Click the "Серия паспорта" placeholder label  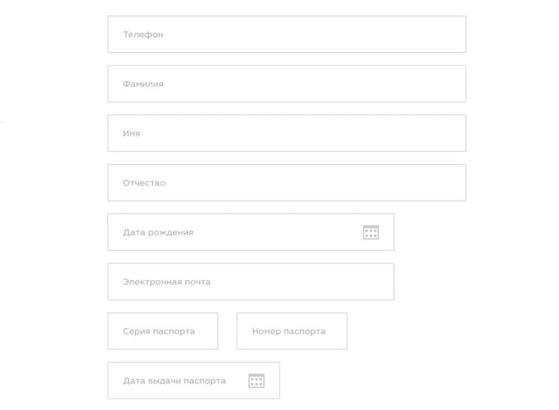(x=159, y=331)
